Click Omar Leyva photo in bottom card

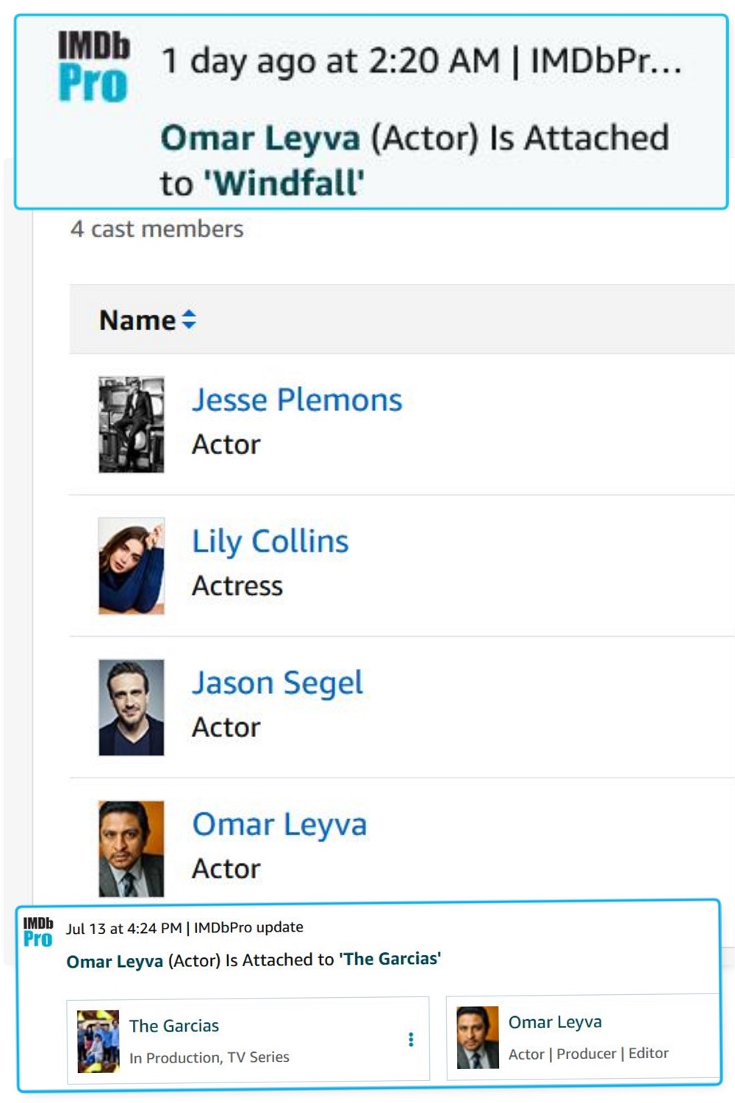478,1037
